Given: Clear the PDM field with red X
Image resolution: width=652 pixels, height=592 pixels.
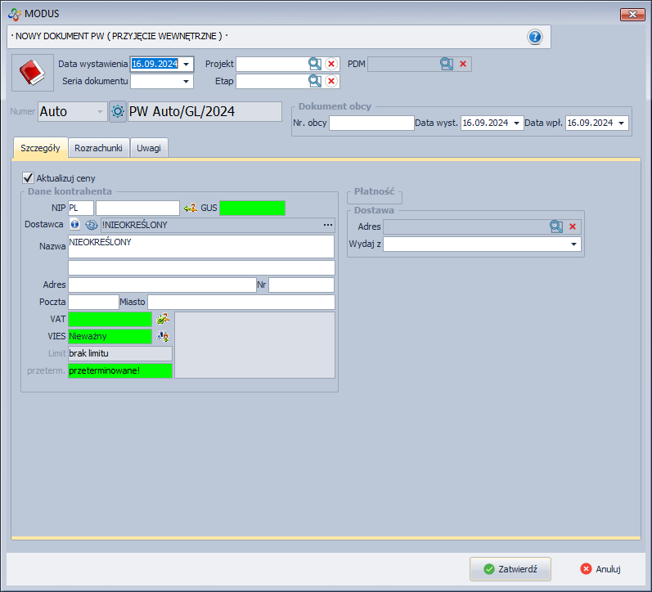Looking at the screenshot, I should (462, 64).
